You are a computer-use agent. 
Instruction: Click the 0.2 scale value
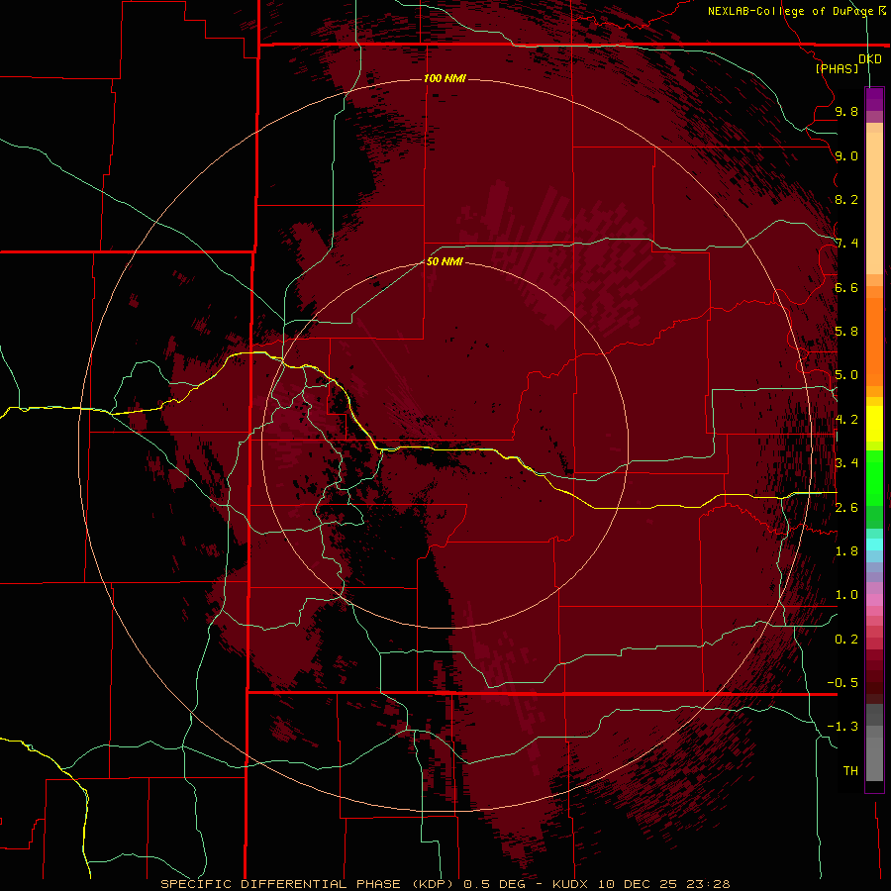846,640
